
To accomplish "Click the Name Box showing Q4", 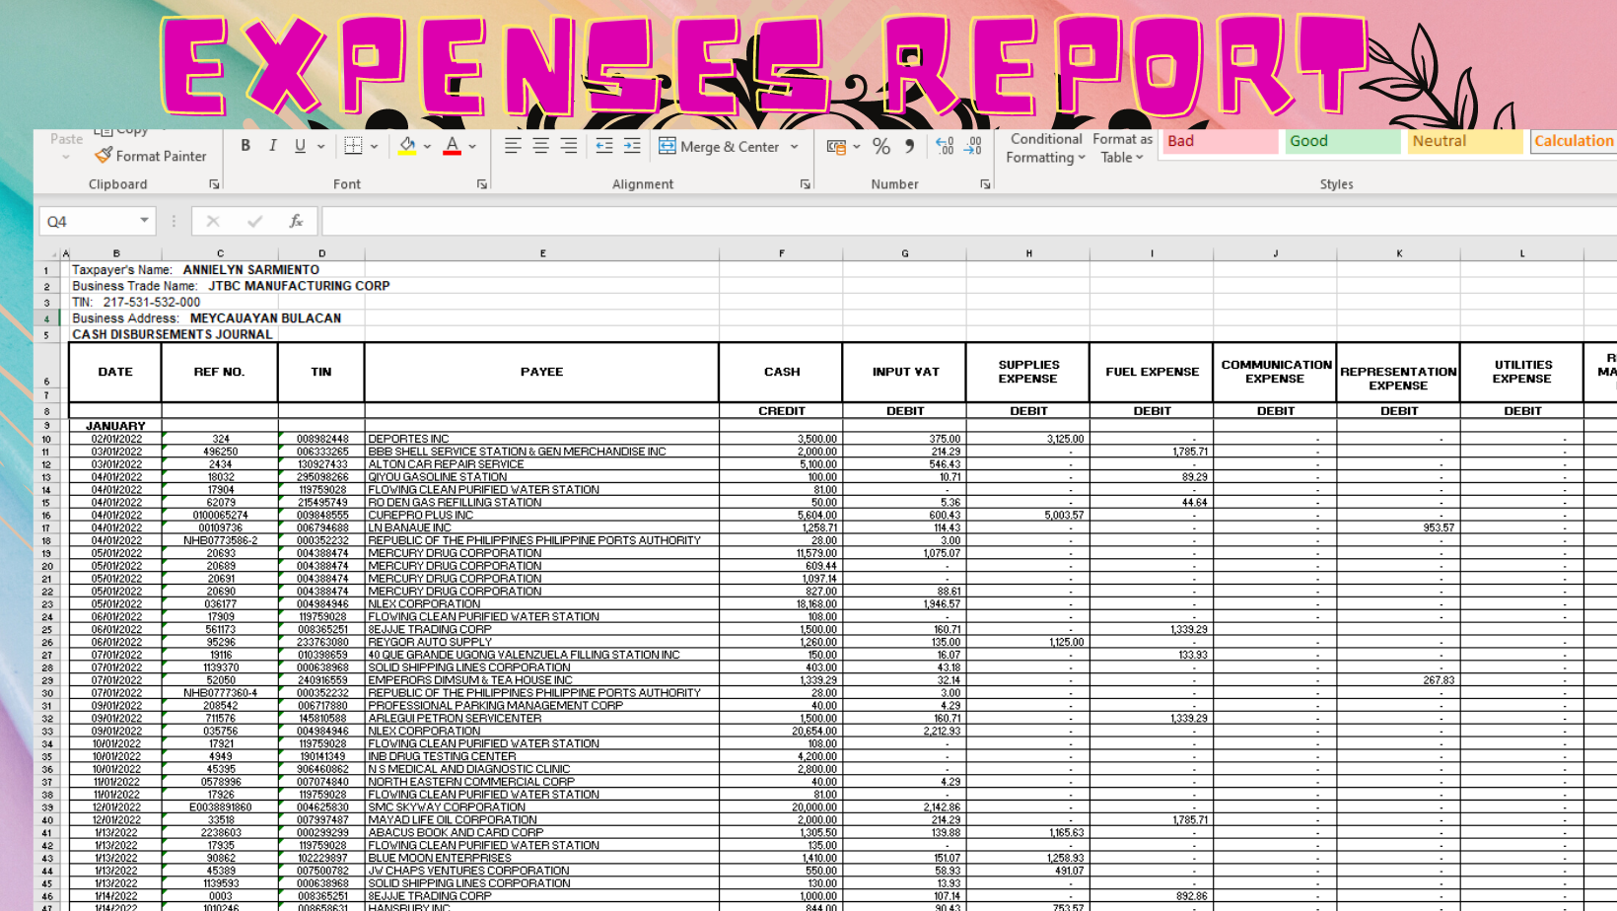I will tap(89, 221).
